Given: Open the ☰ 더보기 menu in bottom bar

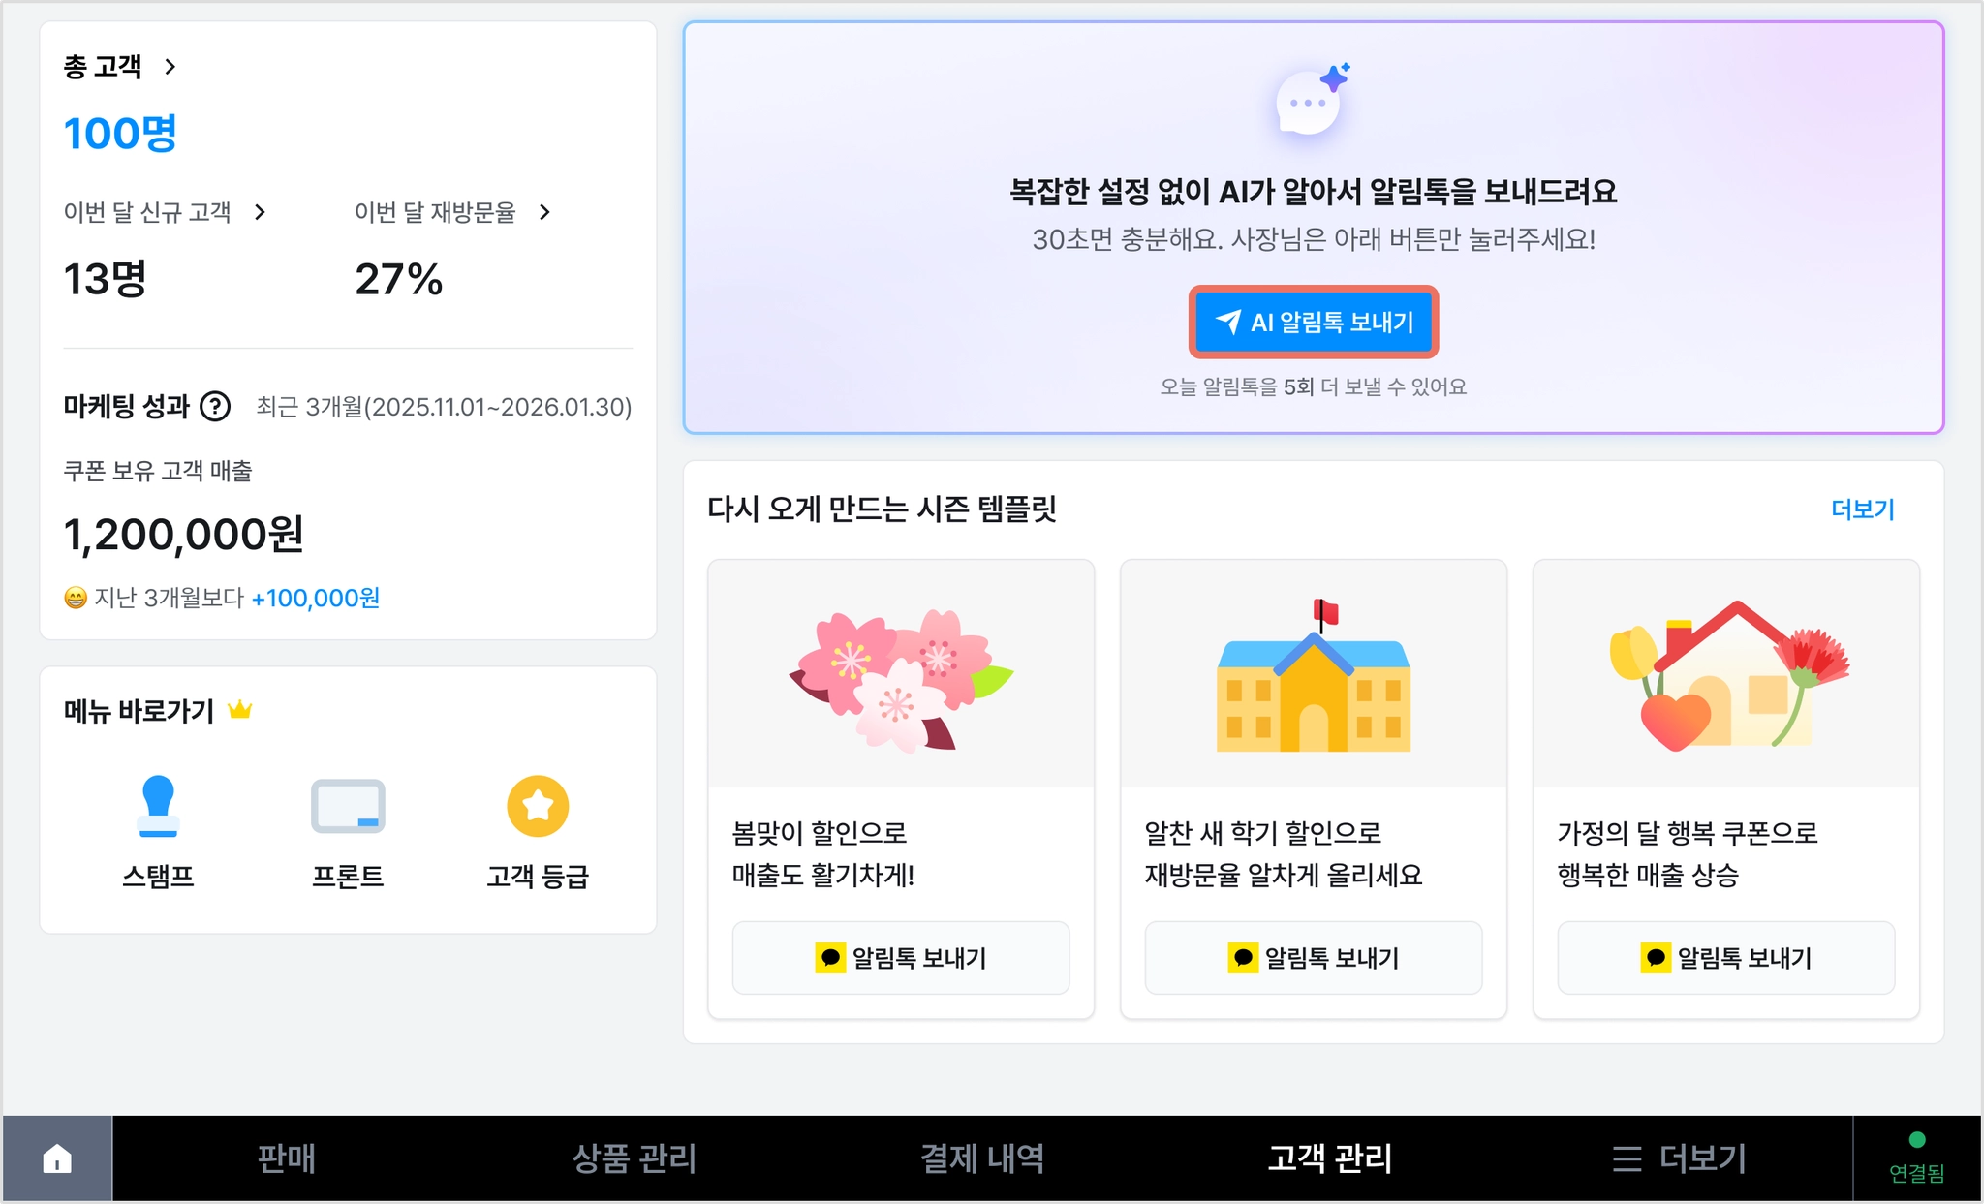Looking at the screenshot, I should 1679,1158.
